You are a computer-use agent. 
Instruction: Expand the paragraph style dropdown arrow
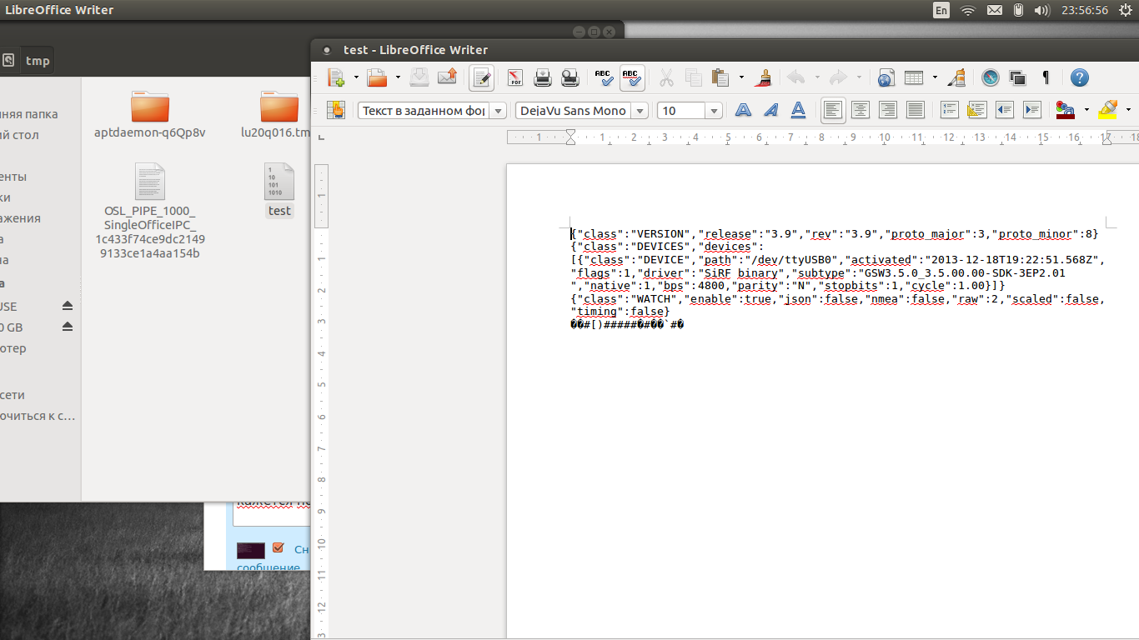499,111
